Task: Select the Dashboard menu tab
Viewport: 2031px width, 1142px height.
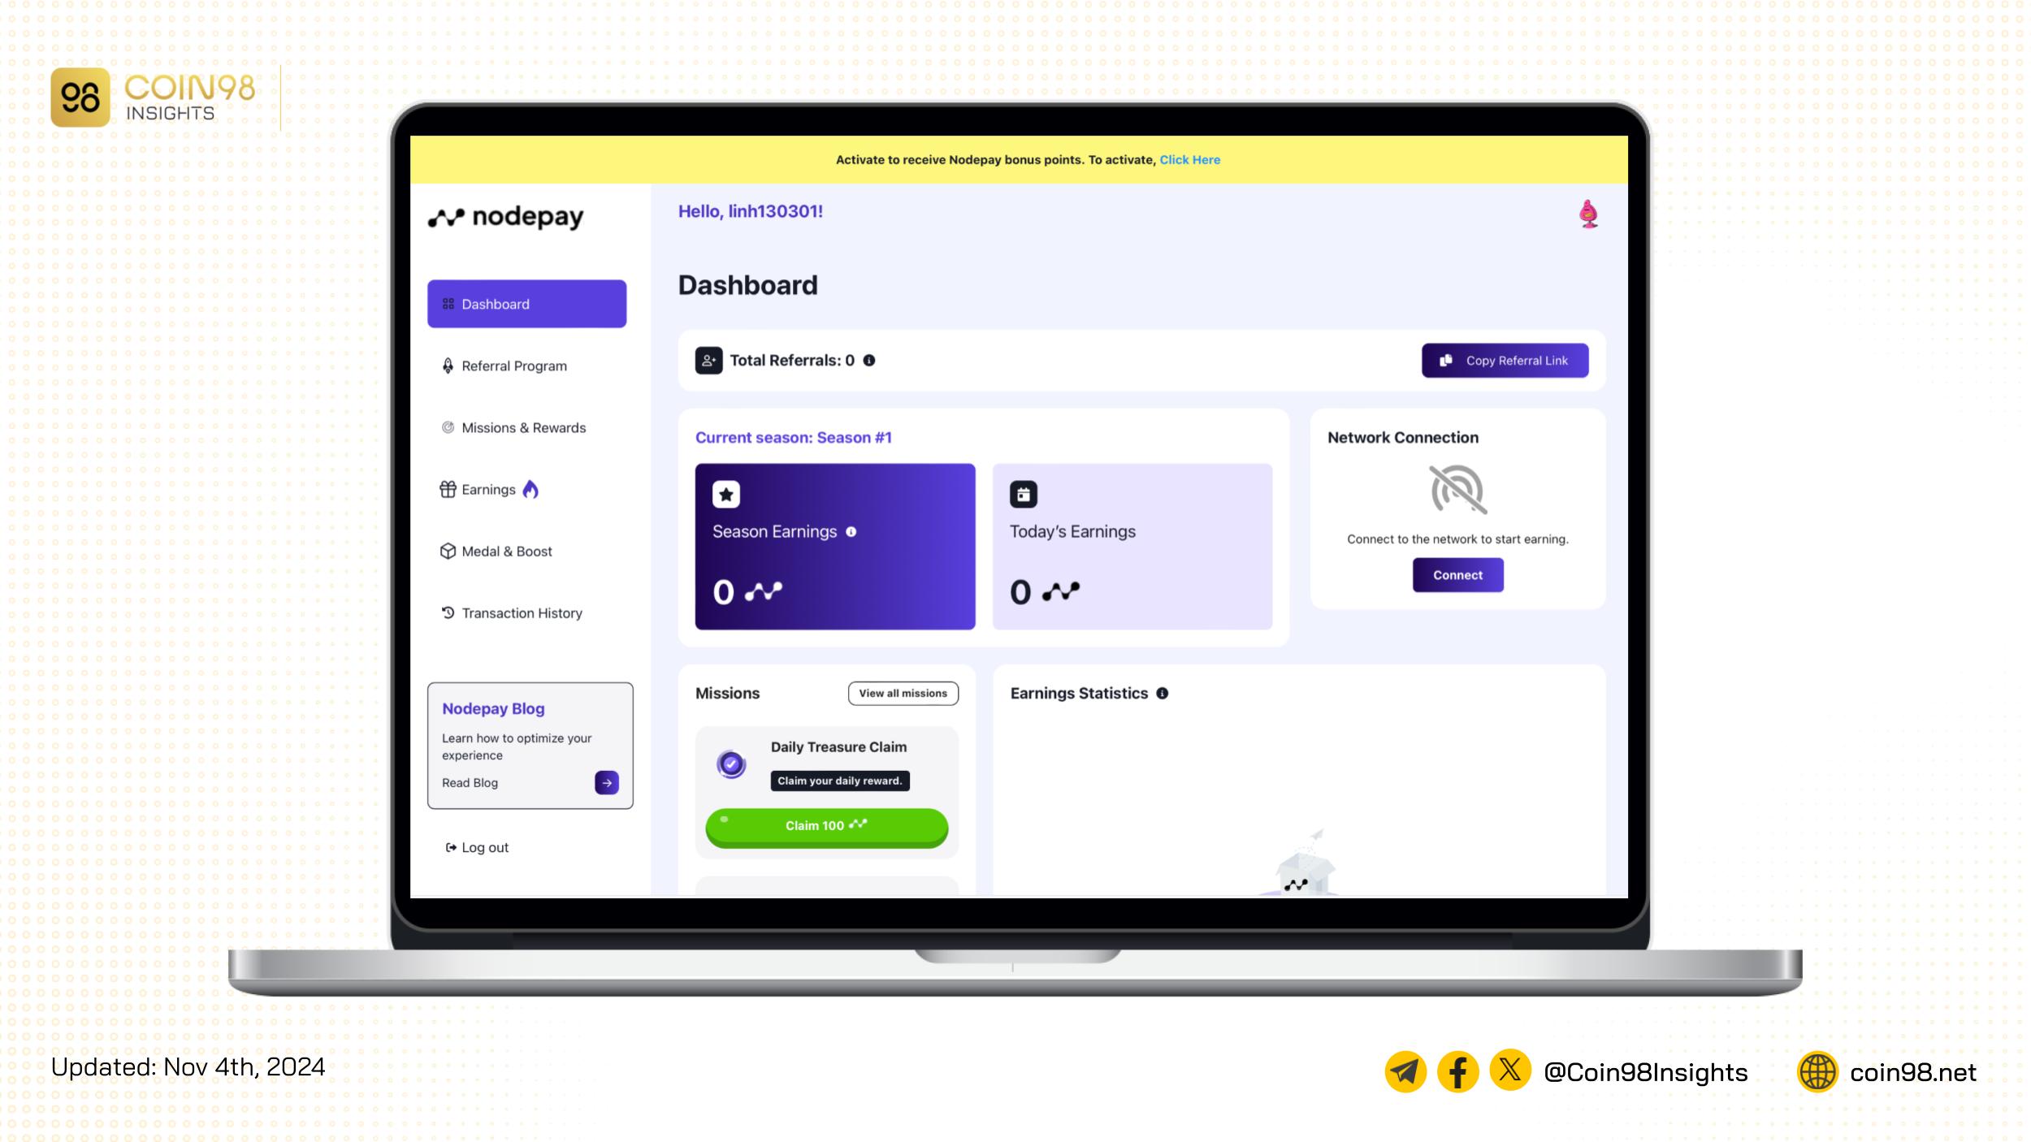Action: (527, 303)
